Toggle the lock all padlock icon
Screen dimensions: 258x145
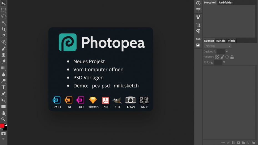point(232,57)
